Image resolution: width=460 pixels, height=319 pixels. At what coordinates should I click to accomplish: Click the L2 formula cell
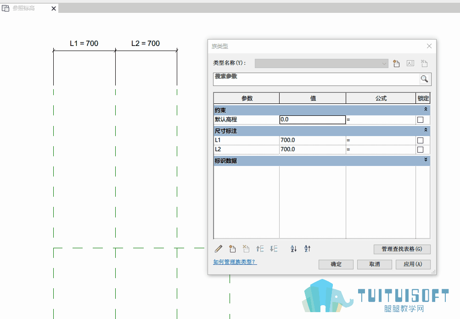[x=381, y=149]
